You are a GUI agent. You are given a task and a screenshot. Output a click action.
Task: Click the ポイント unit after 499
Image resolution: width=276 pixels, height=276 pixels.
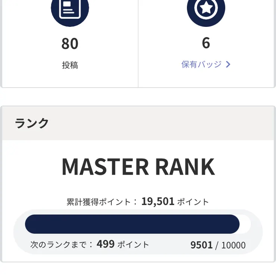point(133,245)
